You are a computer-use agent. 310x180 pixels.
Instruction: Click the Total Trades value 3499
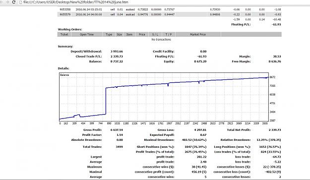tap(119, 147)
